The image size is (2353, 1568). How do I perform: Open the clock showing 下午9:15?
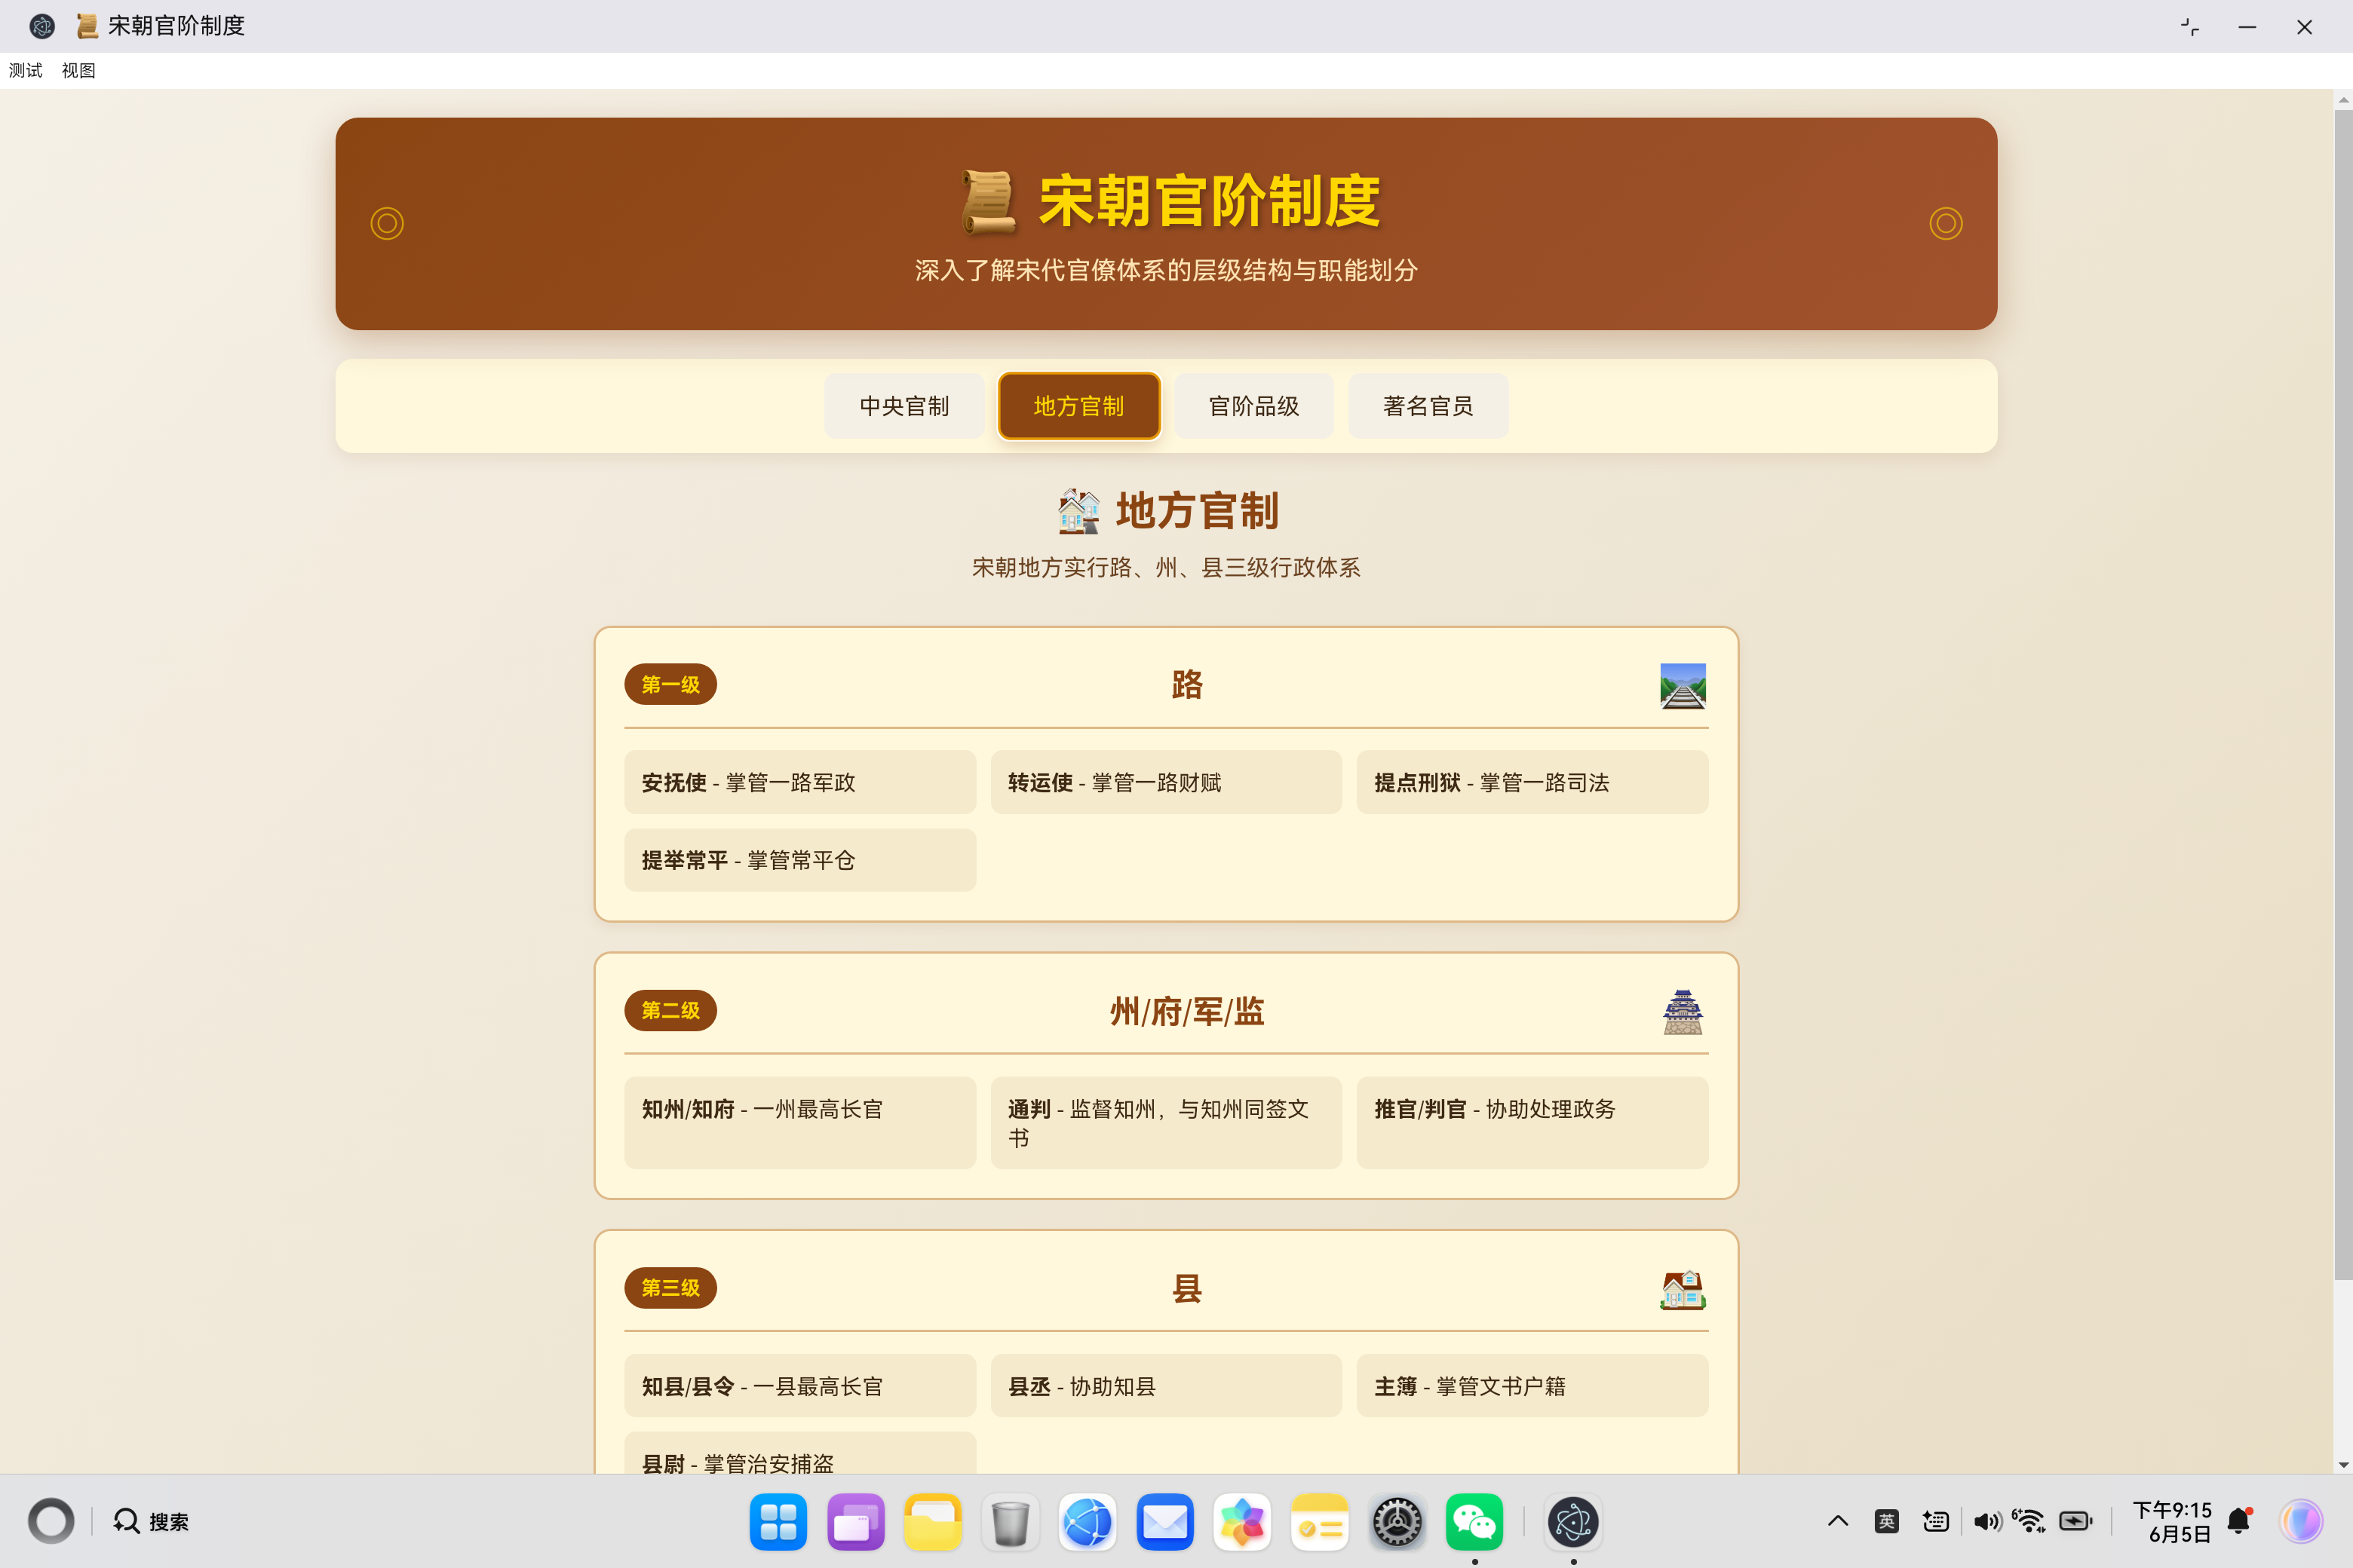pos(2171,1521)
